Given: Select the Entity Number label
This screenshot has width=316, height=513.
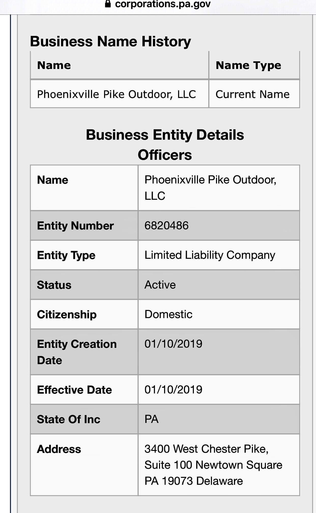Looking at the screenshot, I should 75,226.
